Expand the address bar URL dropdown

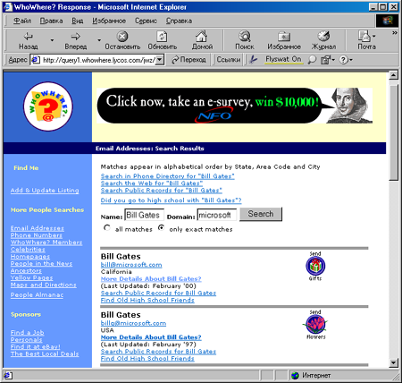160,60
